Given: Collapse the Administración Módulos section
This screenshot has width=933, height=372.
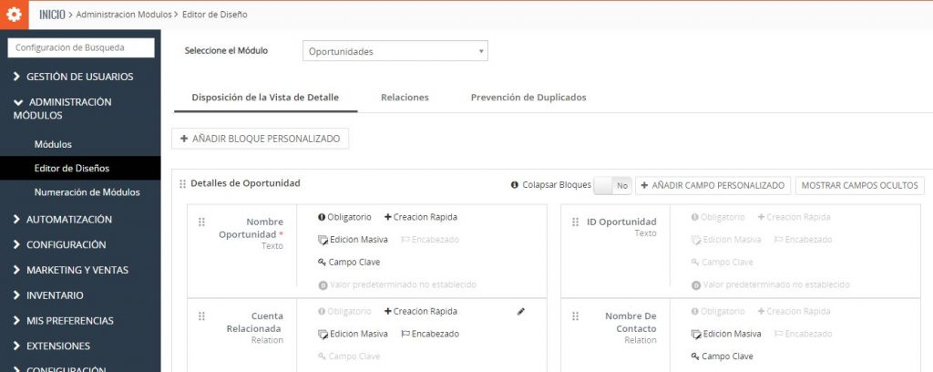Looking at the screenshot, I should (62, 108).
